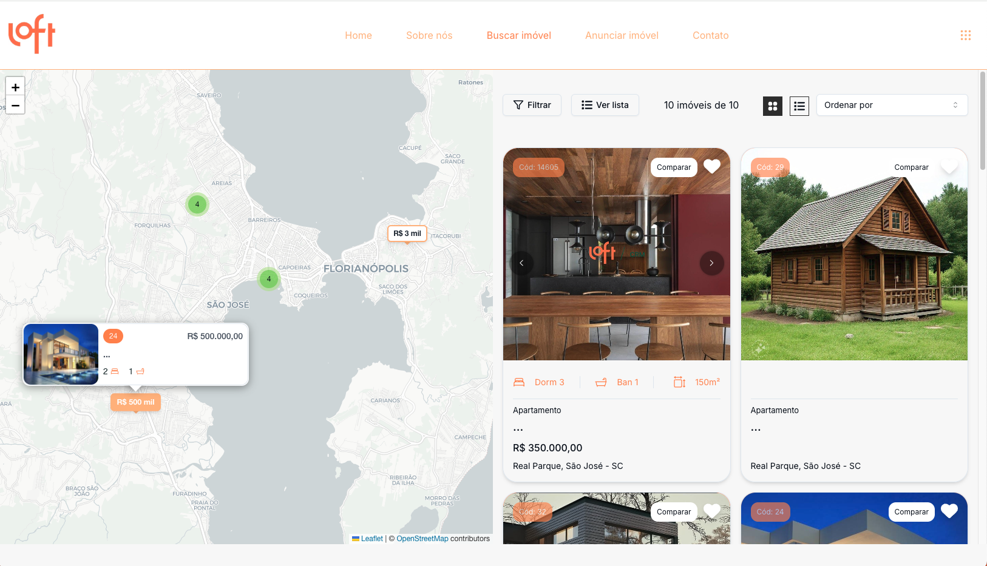This screenshot has height=566, width=987.
Task: Zoom in on the map
Action: pos(15,87)
